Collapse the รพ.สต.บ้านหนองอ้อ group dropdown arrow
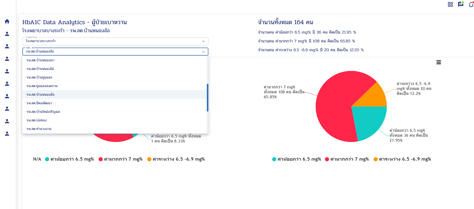The image size is (474, 209). [203, 52]
